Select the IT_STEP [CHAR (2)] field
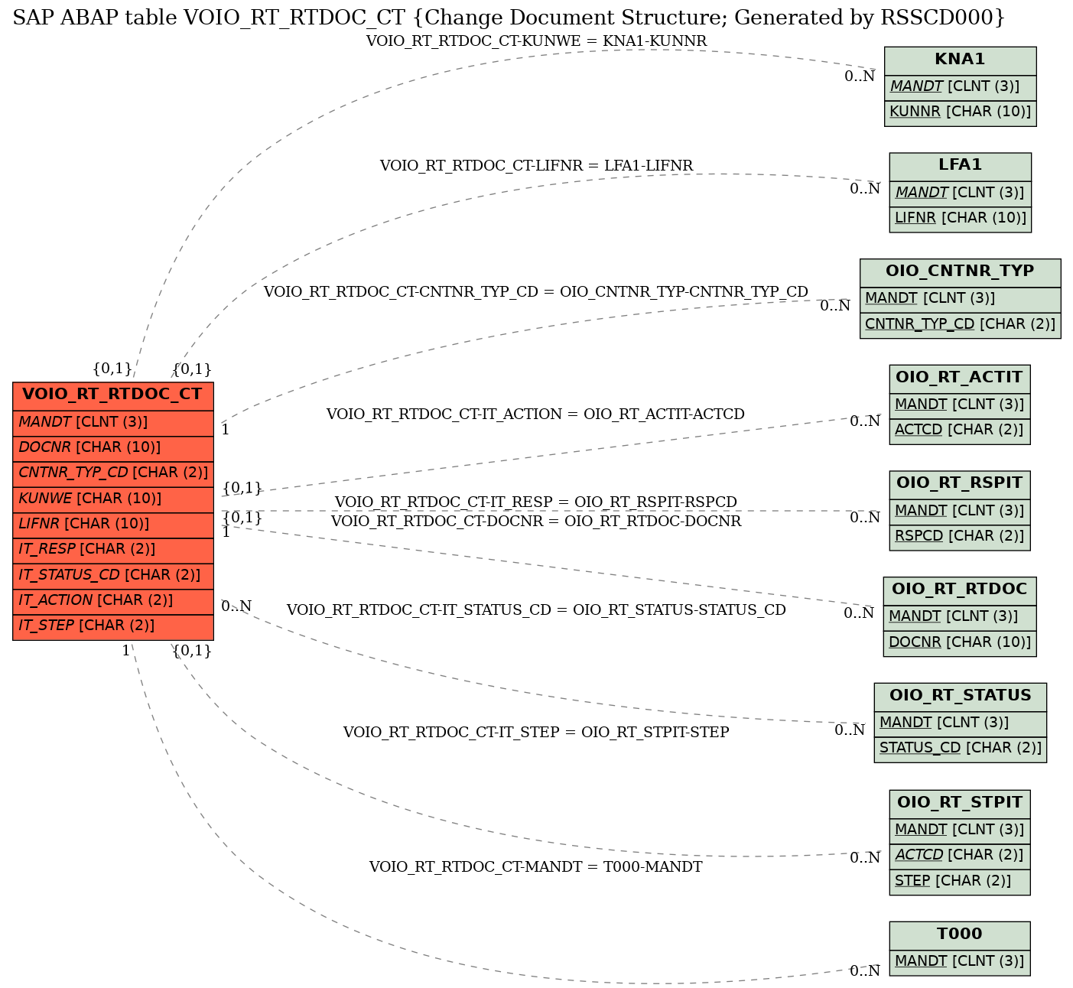 (x=113, y=626)
